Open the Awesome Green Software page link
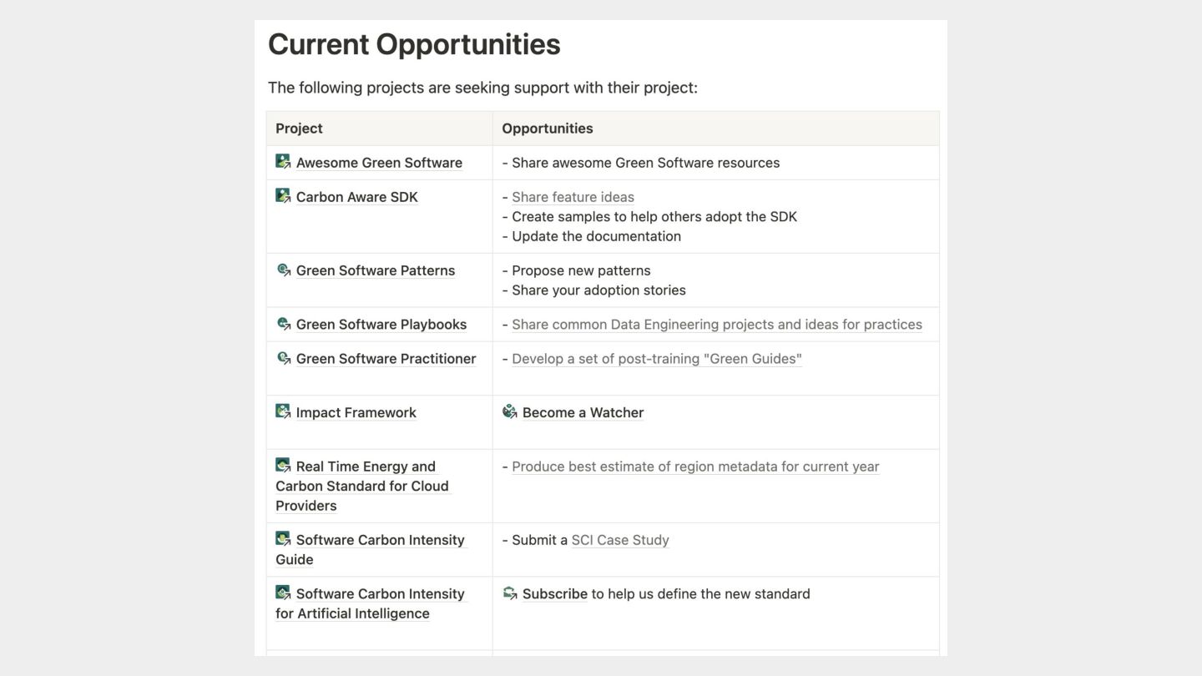1202x676 pixels. click(x=379, y=163)
